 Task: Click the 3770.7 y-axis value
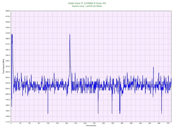[x=8, y=44]
